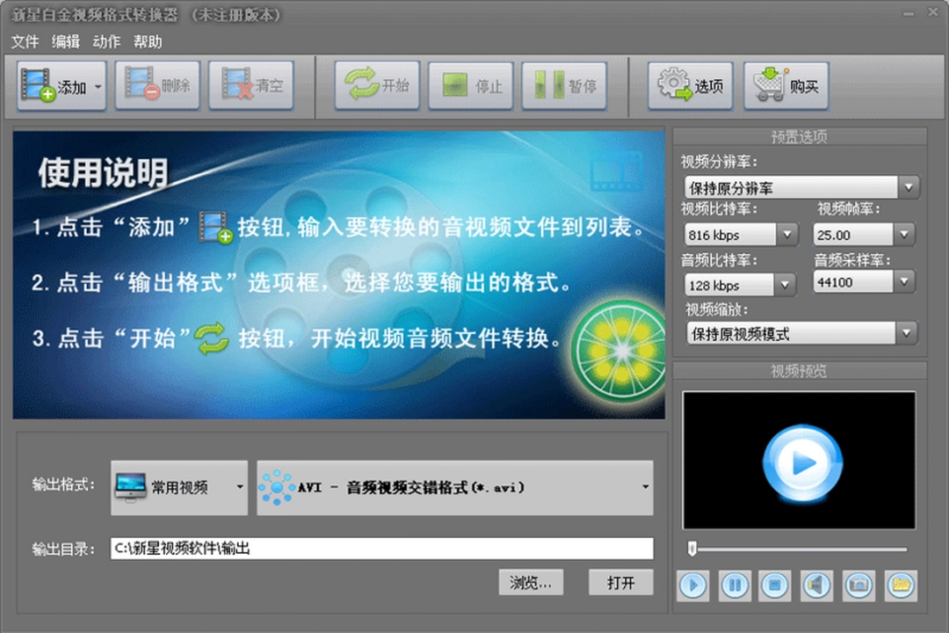The width and height of the screenshot is (949, 633).
Task: Click the 购买 (Buy) cart icon
Action: coord(785,85)
